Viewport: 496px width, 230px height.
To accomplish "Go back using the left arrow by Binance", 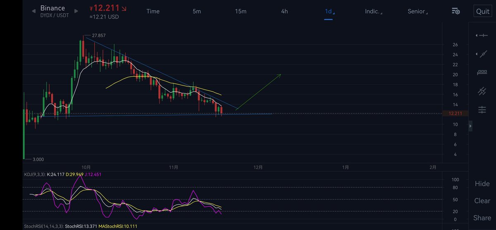I will [x=34, y=11].
